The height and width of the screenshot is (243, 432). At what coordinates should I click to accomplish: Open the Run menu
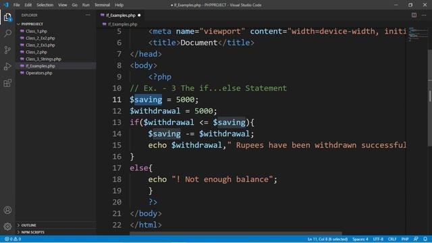86,5
